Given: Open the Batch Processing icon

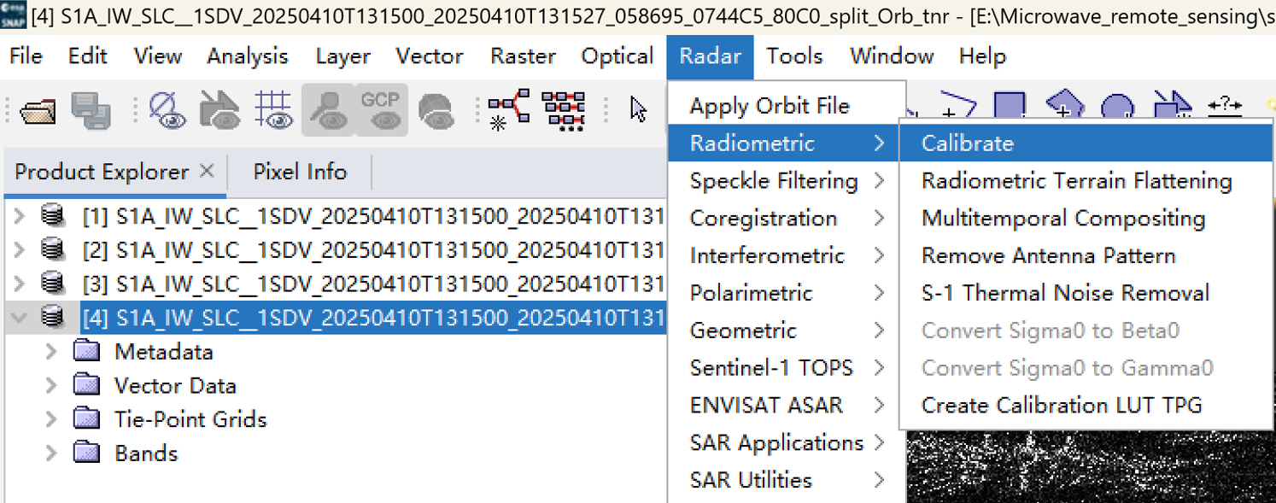Looking at the screenshot, I should pyautogui.click(x=564, y=110).
